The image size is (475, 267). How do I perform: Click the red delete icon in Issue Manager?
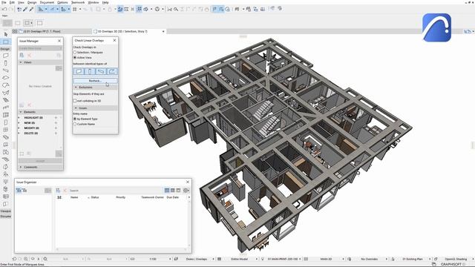point(30,55)
